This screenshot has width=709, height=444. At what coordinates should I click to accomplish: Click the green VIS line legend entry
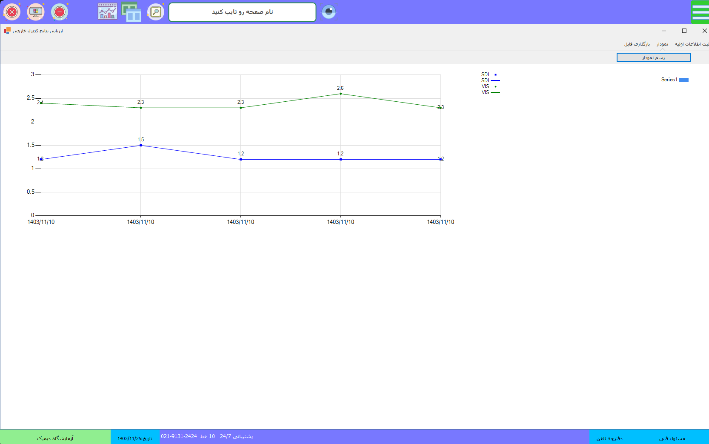[x=495, y=92]
